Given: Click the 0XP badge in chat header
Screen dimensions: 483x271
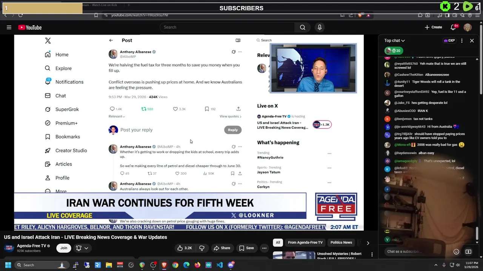Looking at the screenshot, I should click(x=449, y=41).
